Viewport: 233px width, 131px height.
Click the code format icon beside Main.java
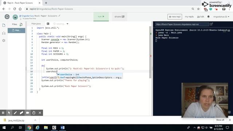[48, 24]
